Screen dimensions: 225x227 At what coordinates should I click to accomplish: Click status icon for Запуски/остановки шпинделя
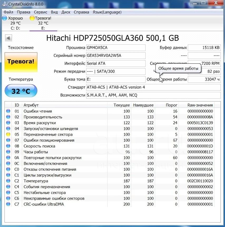[8, 128]
